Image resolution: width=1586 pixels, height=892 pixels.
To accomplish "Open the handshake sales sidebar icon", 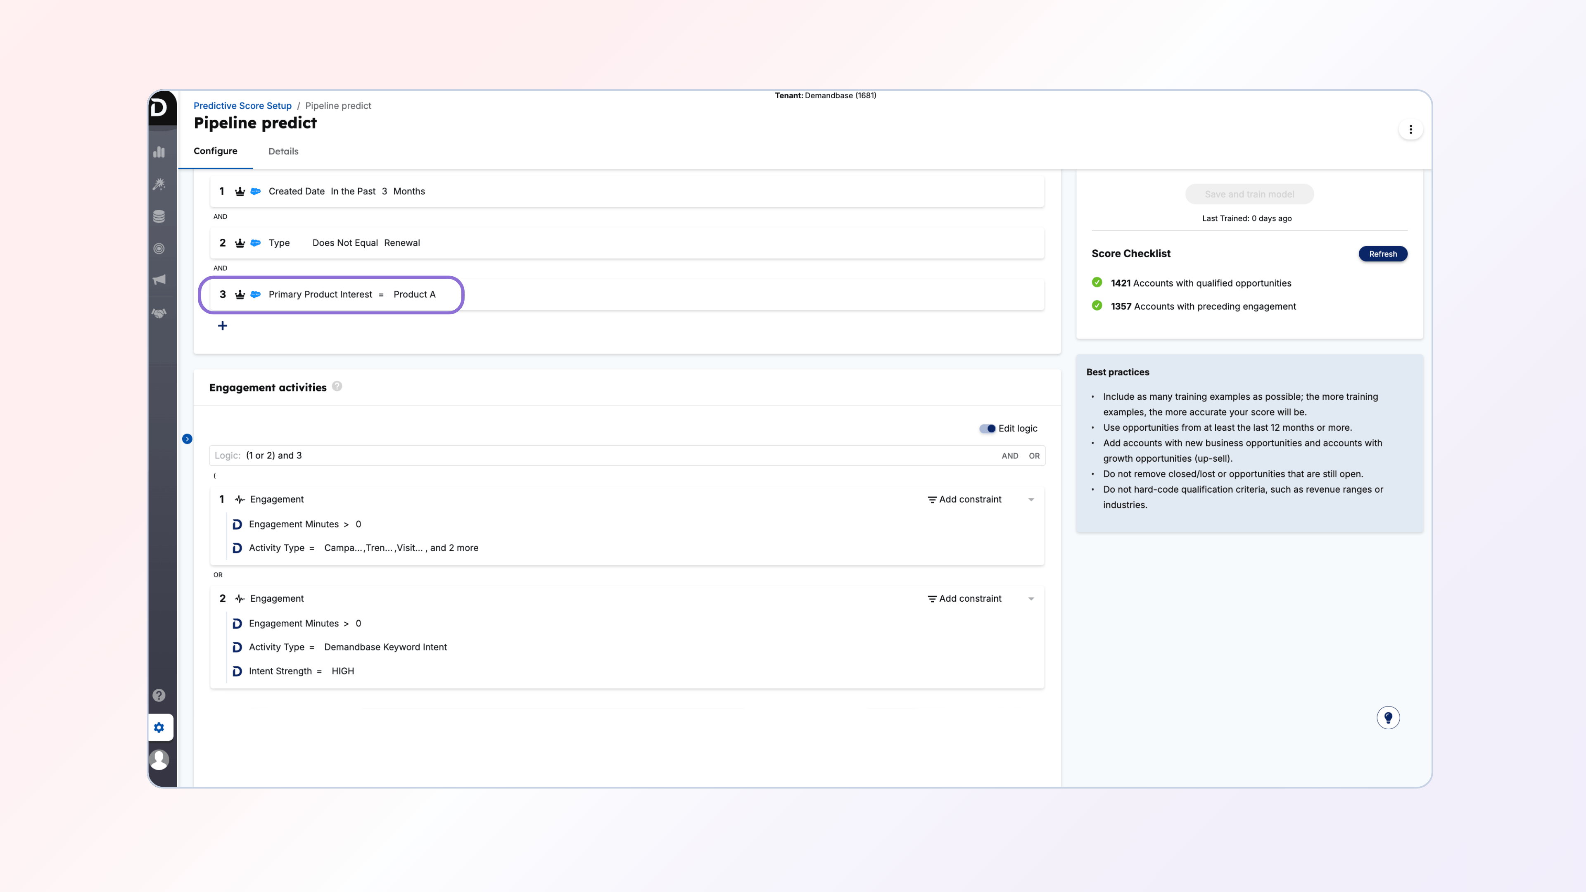I will pyautogui.click(x=159, y=313).
